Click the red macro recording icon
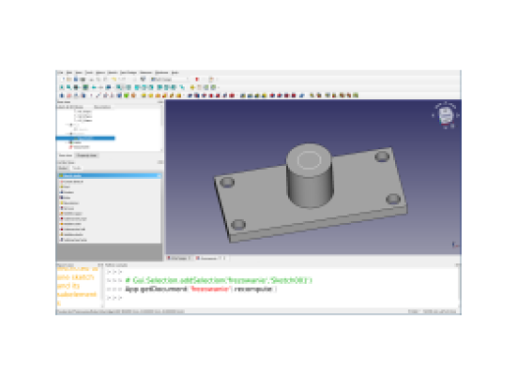Image resolution: width=517 pixels, height=387 pixels. (198, 80)
